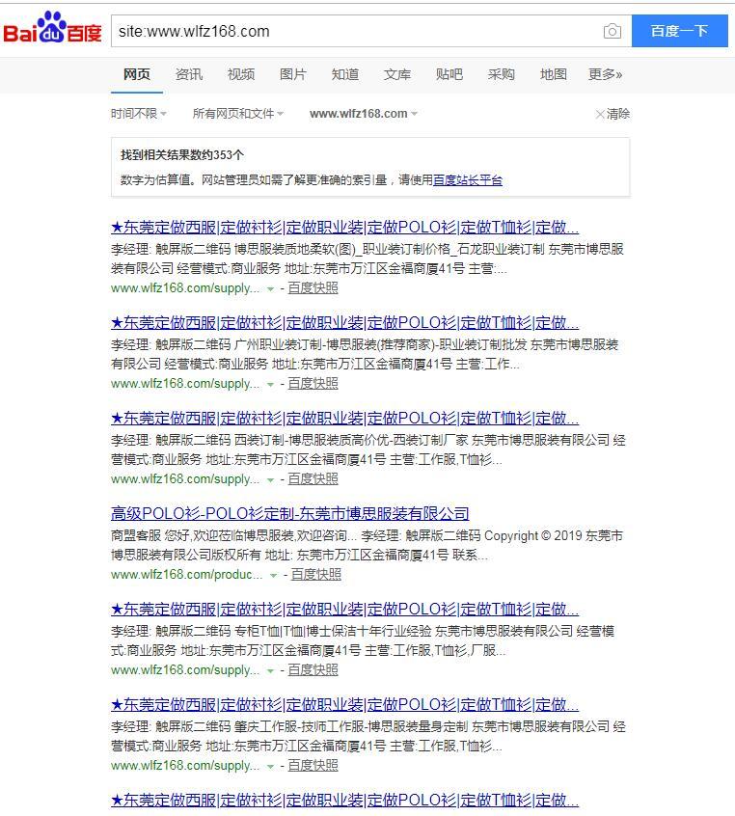Open the first ★东莞定做西服 result title
This screenshot has height=816, width=735.
(344, 228)
